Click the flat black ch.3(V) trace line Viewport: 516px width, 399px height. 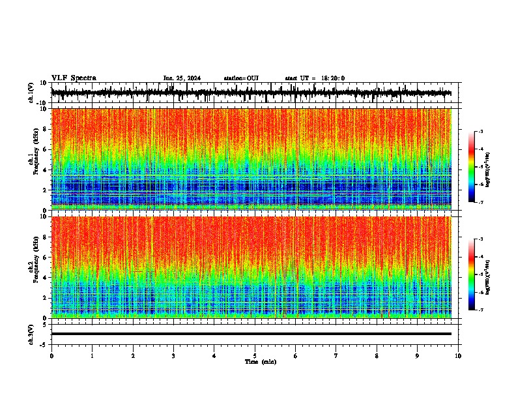click(x=251, y=334)
